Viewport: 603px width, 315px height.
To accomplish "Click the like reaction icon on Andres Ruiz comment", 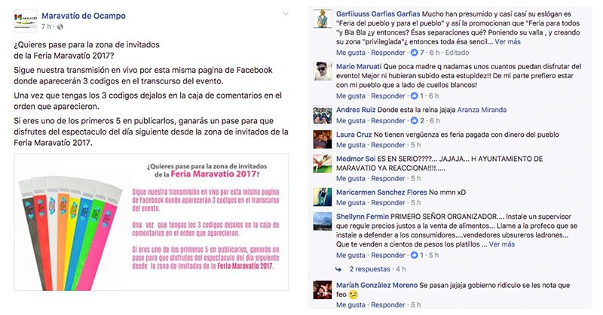I will click(x=414, y=120).
